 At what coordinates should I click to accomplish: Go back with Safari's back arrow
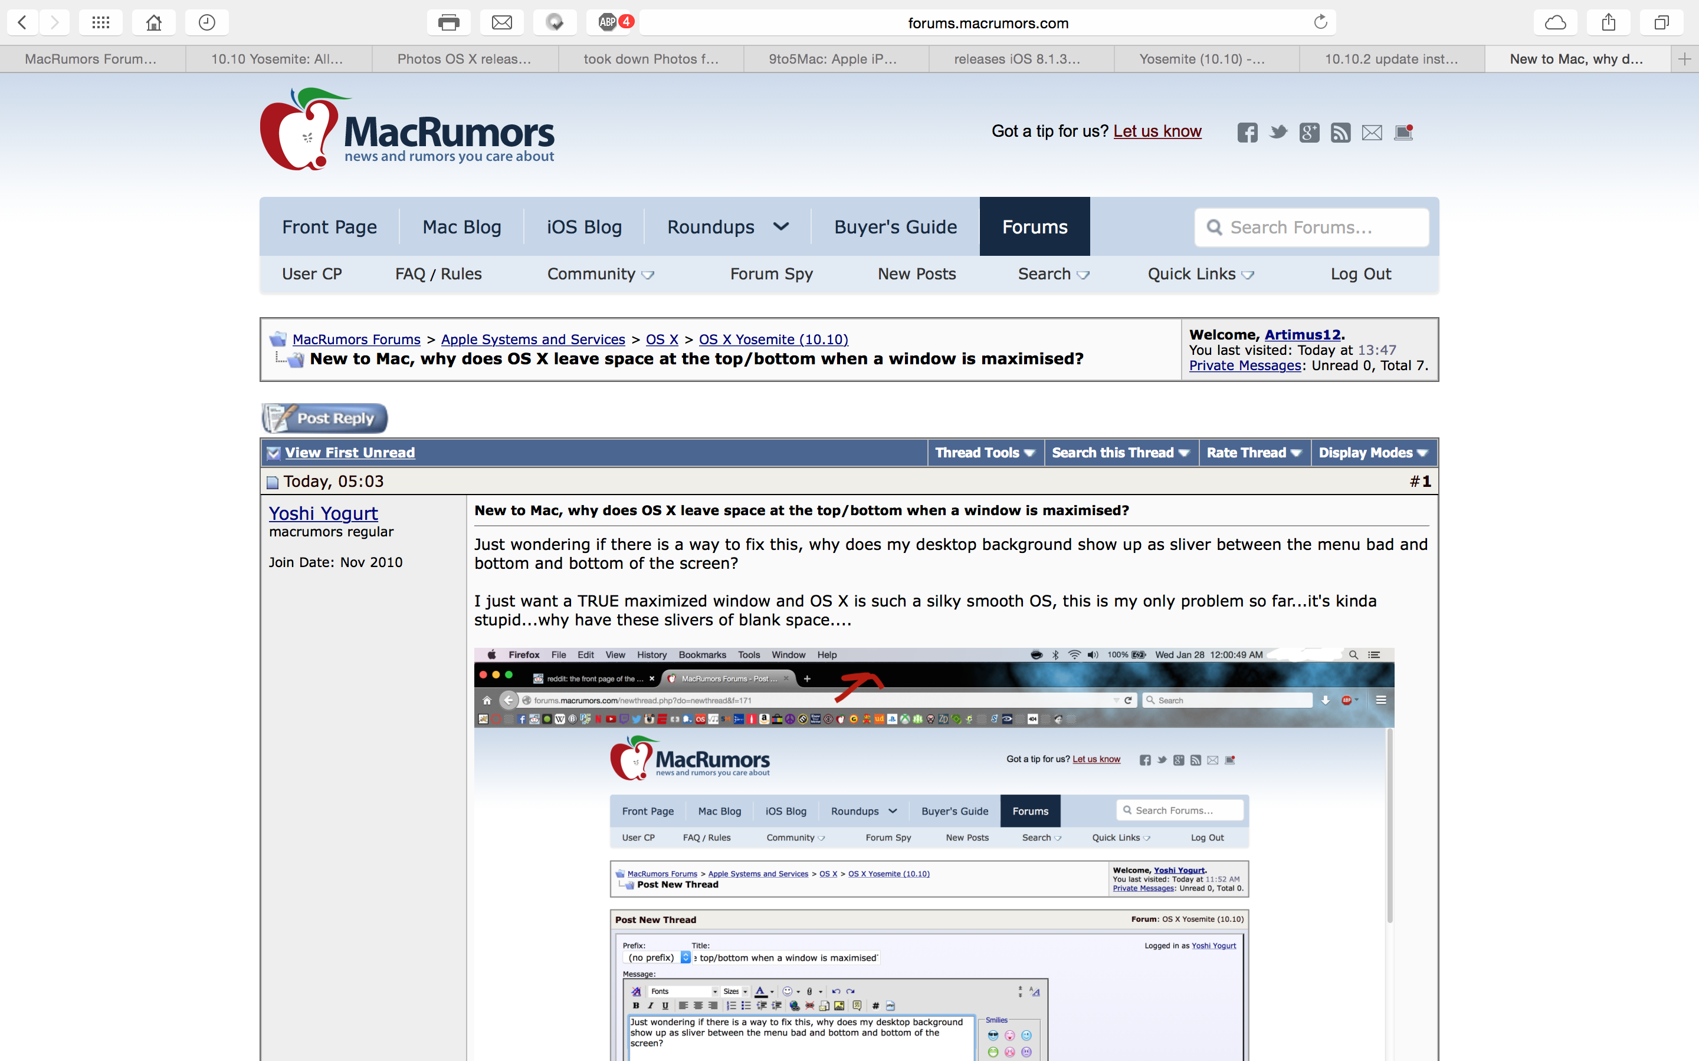[22, 22]
